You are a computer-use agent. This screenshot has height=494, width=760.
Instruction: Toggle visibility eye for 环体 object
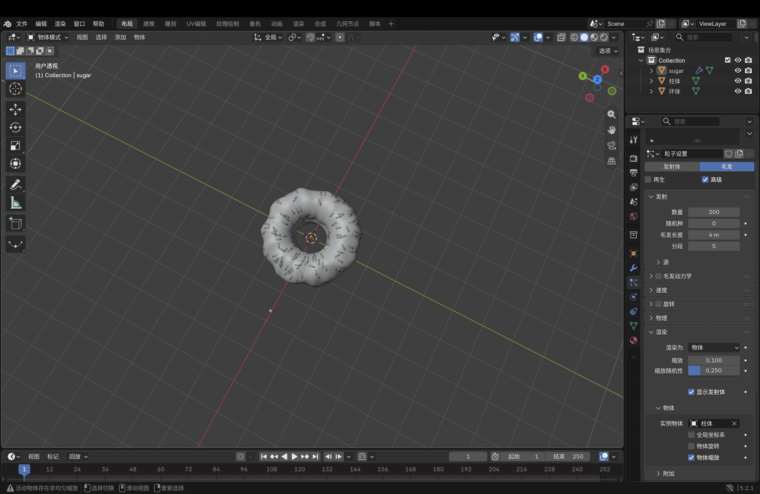(738, 91)
